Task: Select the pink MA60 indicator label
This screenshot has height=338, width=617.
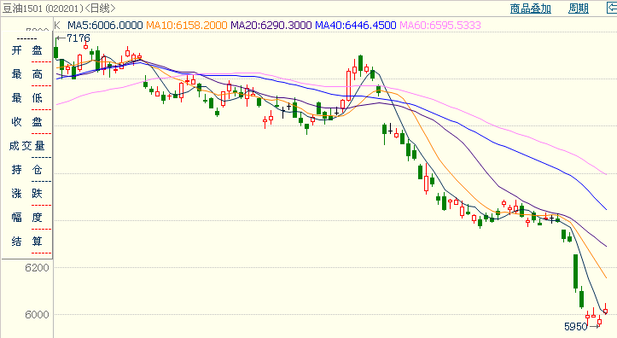Action: click(x=440, y=26)
